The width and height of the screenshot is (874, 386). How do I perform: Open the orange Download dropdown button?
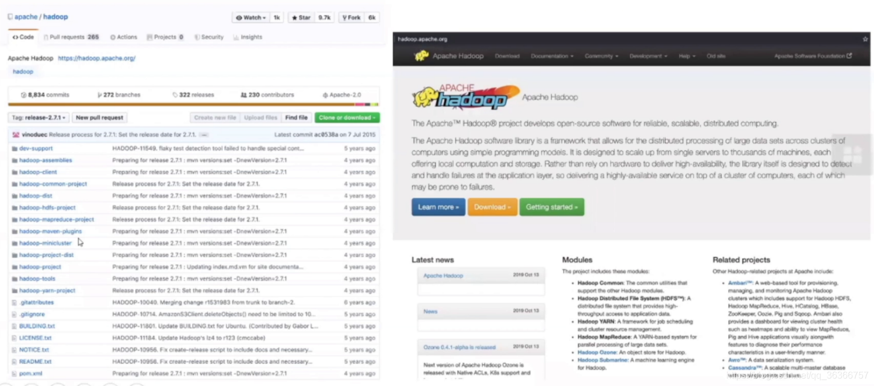[492, 207]
